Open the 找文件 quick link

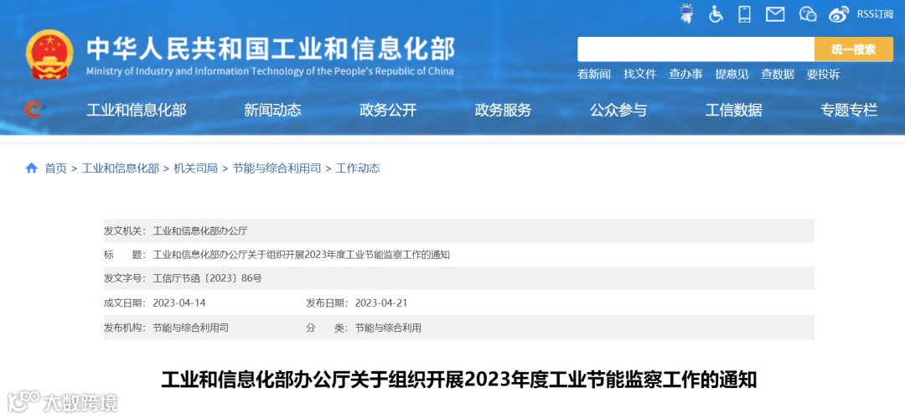pos(640,74)
